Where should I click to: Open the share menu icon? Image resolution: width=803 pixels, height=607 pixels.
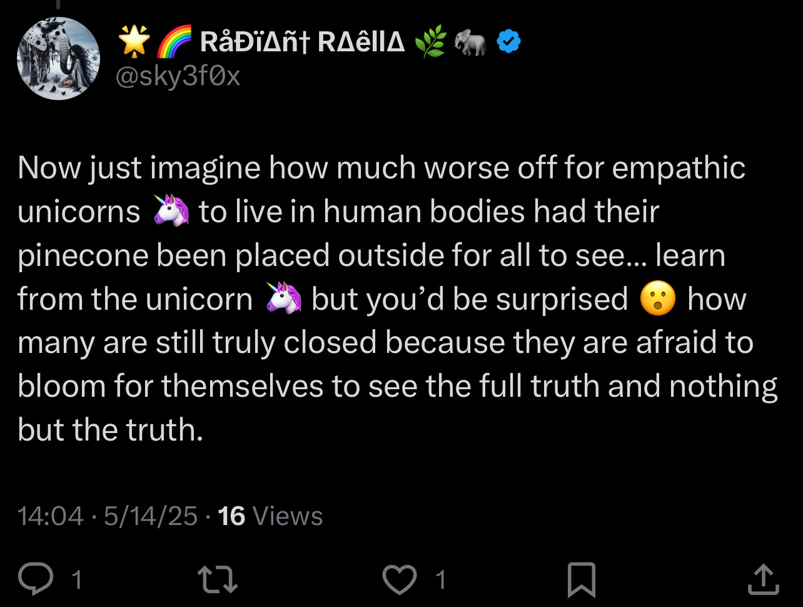click(764, 579)
